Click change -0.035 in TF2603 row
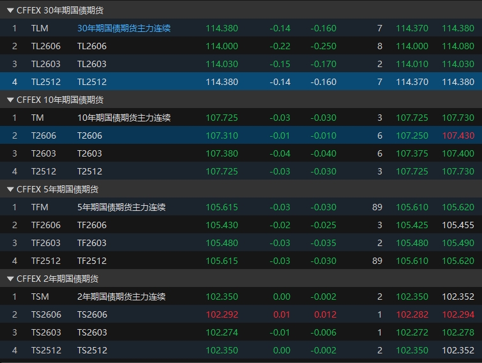The image size is (482, 363). [323, 243]
